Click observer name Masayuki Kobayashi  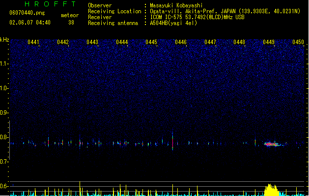click(x=176, y=5)
